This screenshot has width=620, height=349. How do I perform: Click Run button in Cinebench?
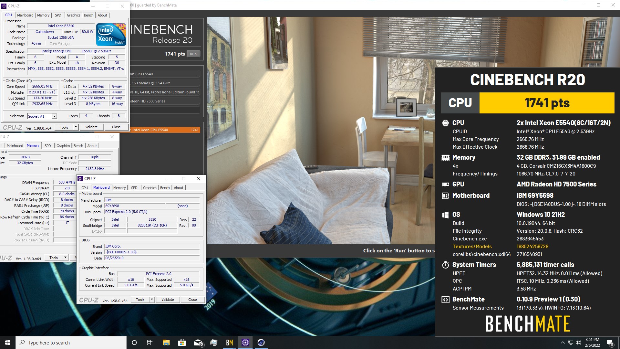coord(193,54)
